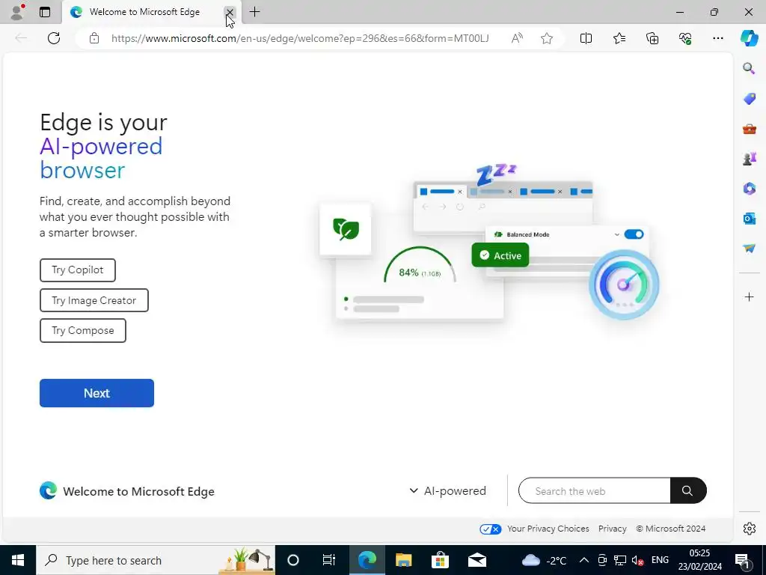Launch Copilot from the sidebar top

click(x=749, y=38)
